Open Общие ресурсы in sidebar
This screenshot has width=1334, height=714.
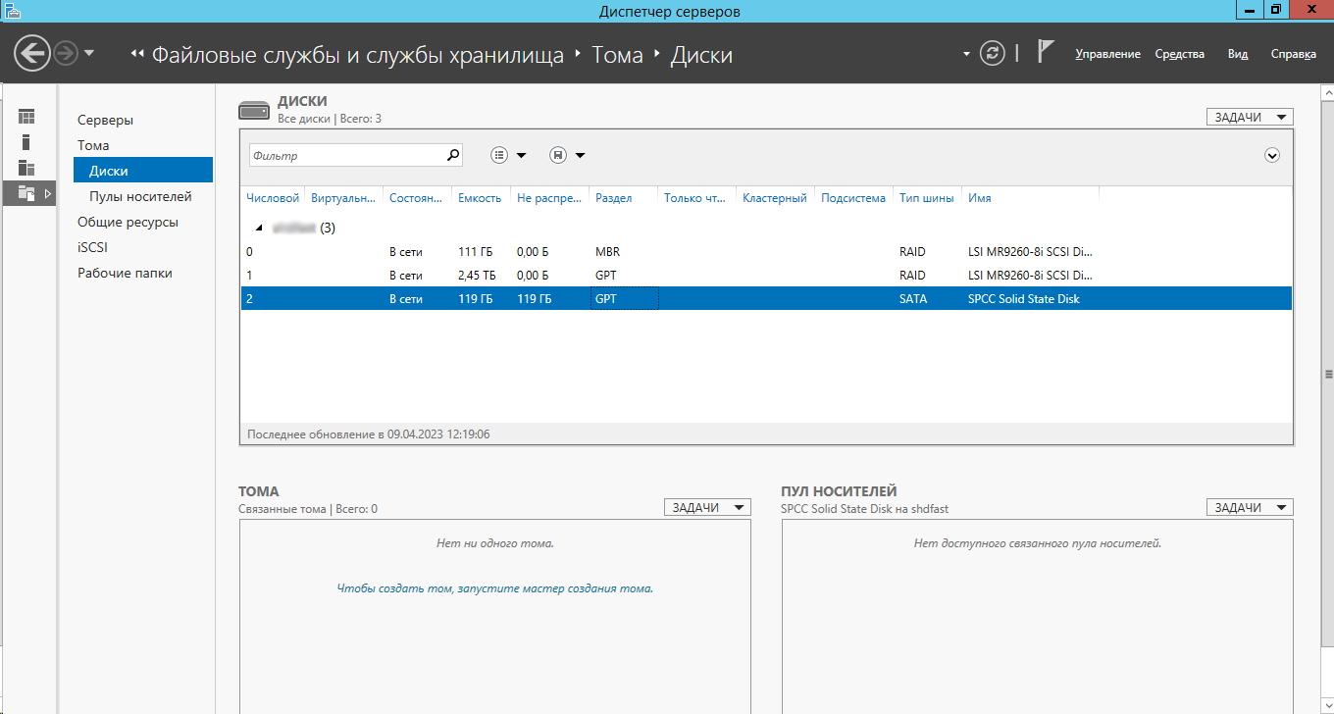(128, 222)
